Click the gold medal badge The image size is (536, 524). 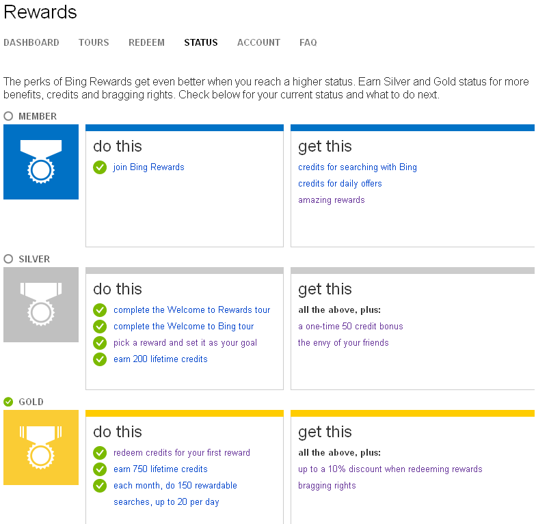41,447
